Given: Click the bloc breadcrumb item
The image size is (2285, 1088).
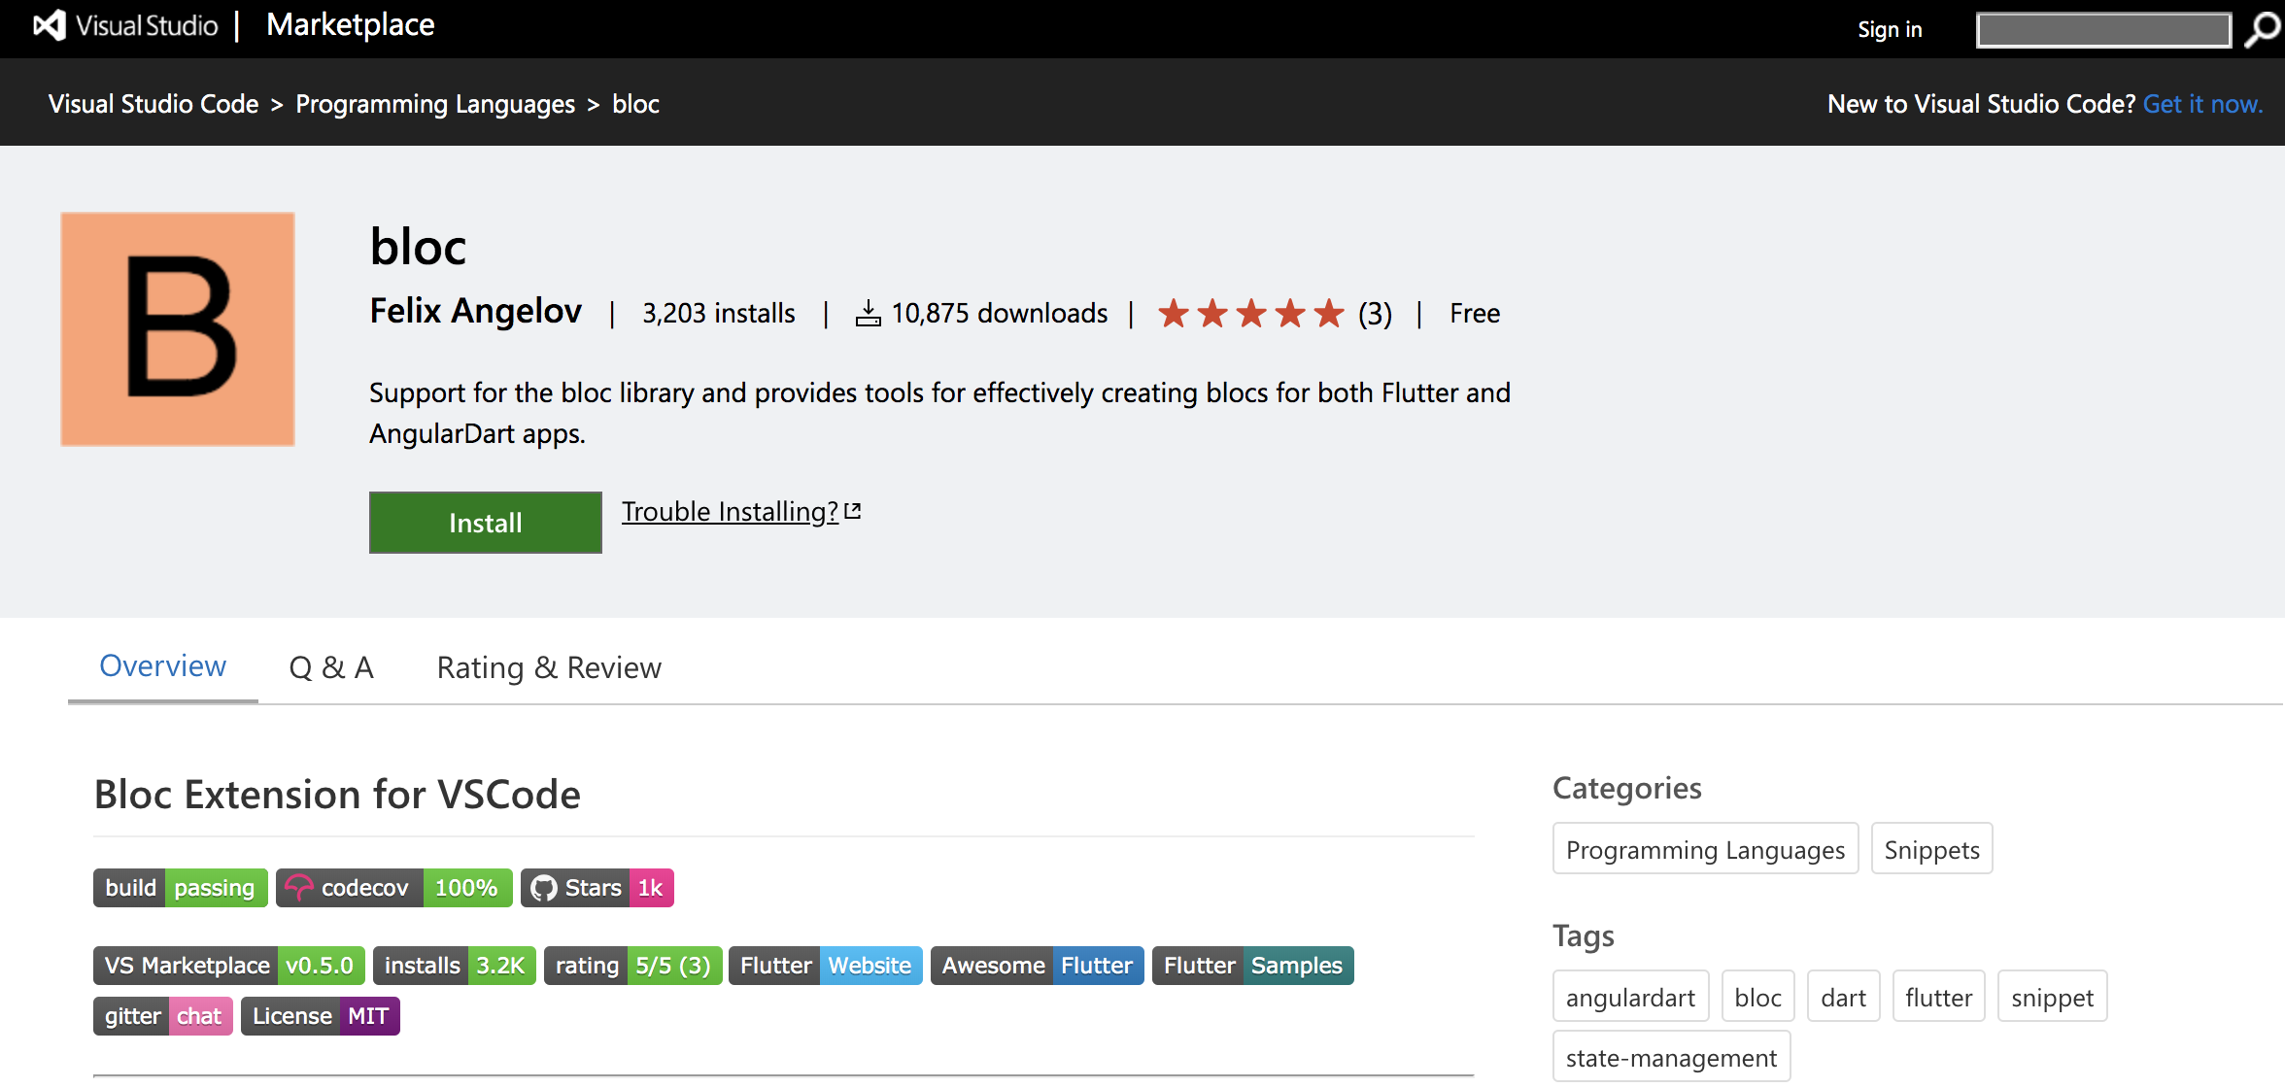Looking at the screenshot, I should point(635,104).
